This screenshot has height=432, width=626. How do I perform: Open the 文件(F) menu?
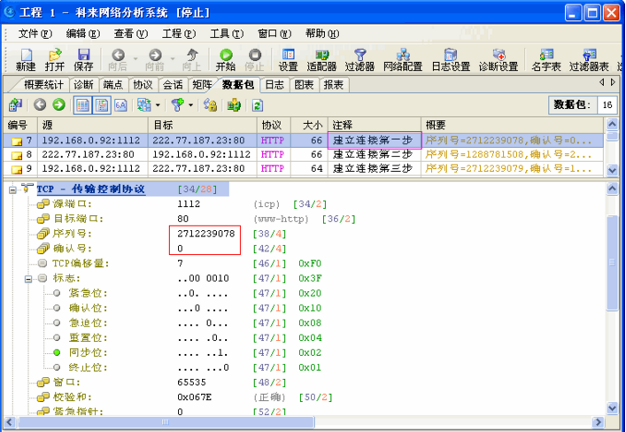[35, 34]
